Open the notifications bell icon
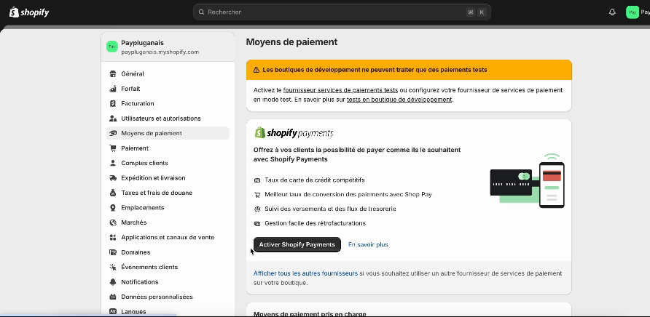650x317 pixels. click(612, 12)
